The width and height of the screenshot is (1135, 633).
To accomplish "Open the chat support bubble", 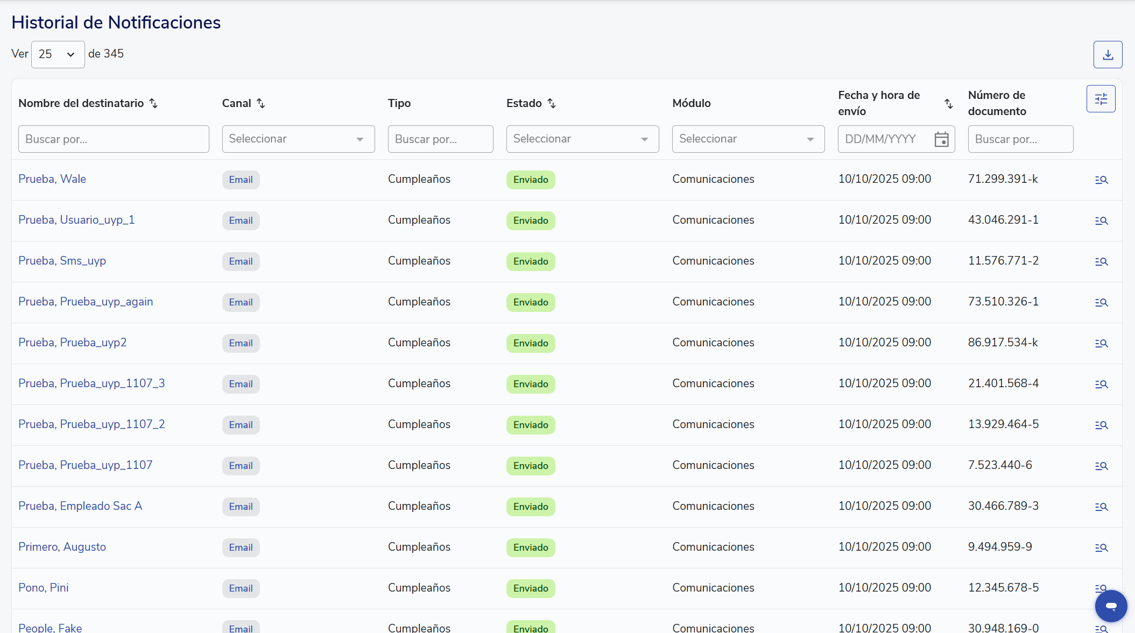I will [x=1111, y=606].
